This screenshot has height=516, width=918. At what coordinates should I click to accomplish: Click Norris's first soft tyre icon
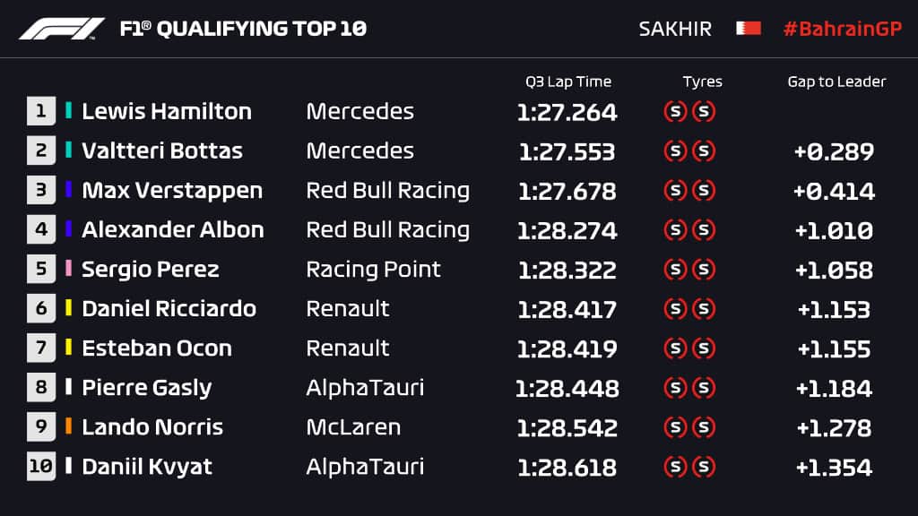coord(675,427)
